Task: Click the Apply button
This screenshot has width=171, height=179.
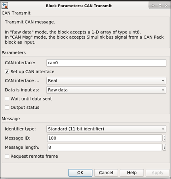Action: click(x=158, y=173)
